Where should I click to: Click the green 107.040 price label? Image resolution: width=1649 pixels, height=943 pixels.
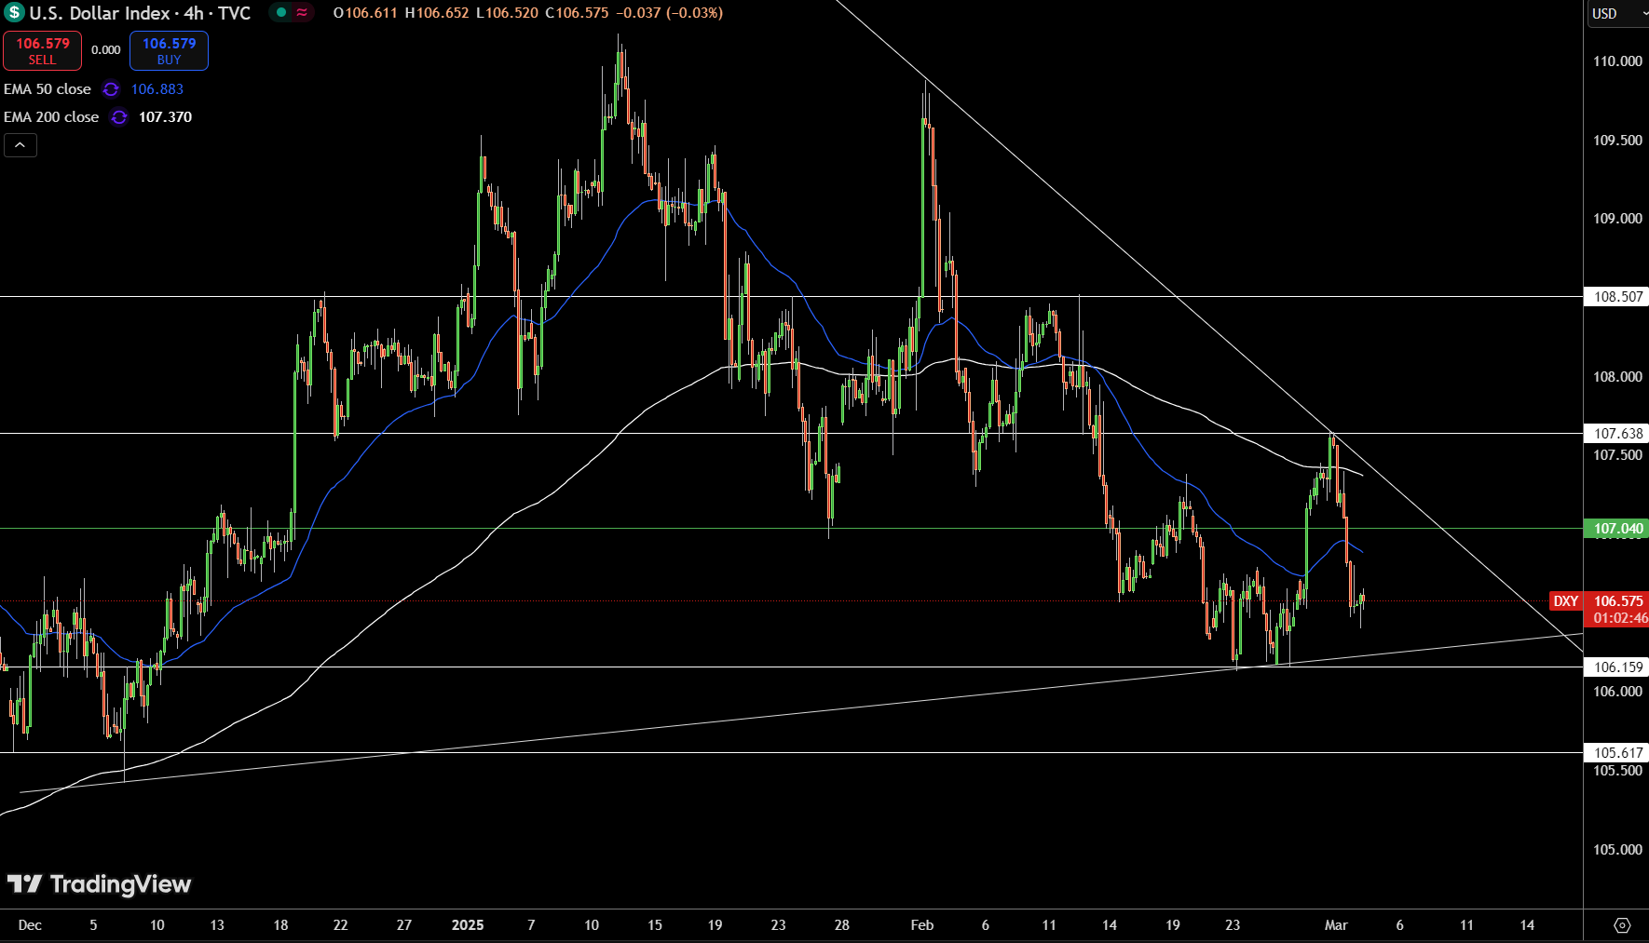click(x=1617, y=529)
